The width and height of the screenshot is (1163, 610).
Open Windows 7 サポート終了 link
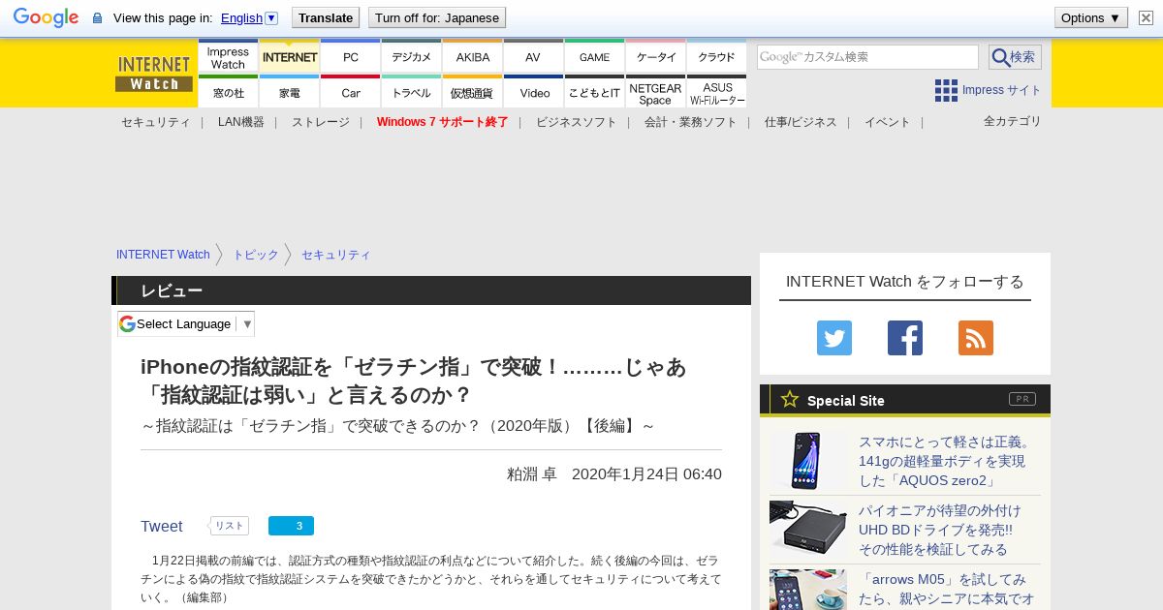[x=443, y=122]
